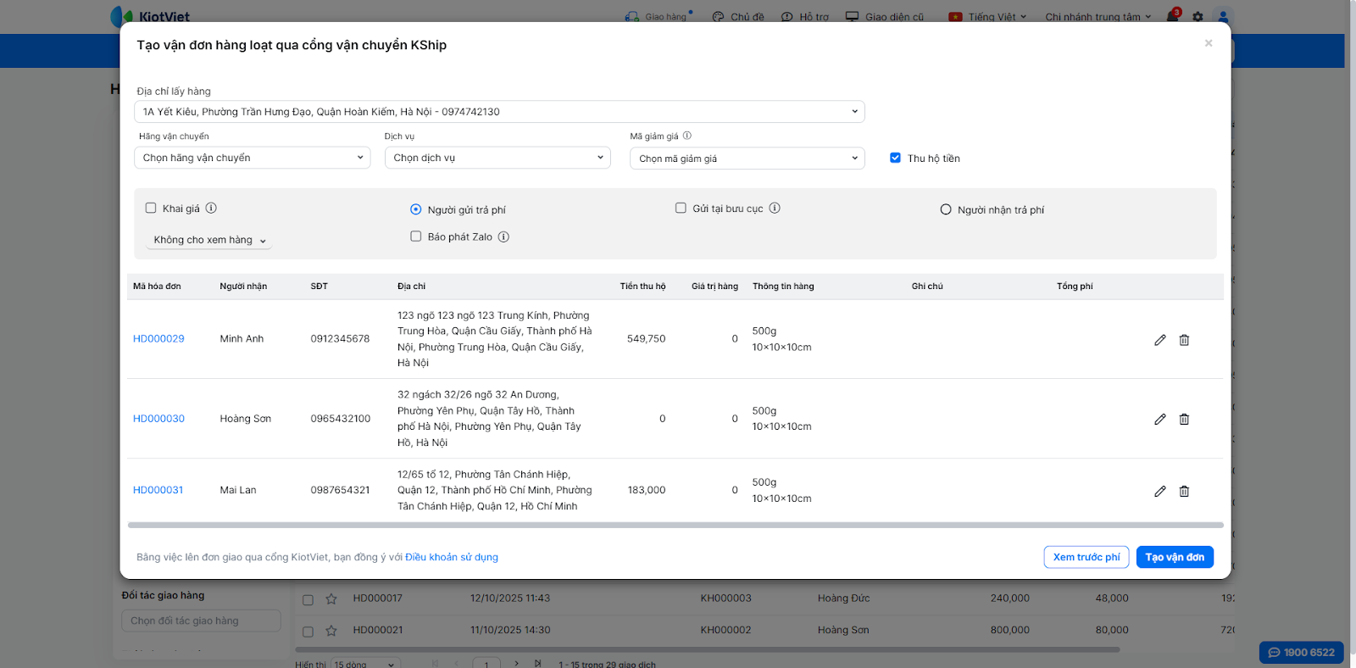Select Người nhận trả phí radio option
This screenshot has height=668, width=1356.
tap(946, 209)
